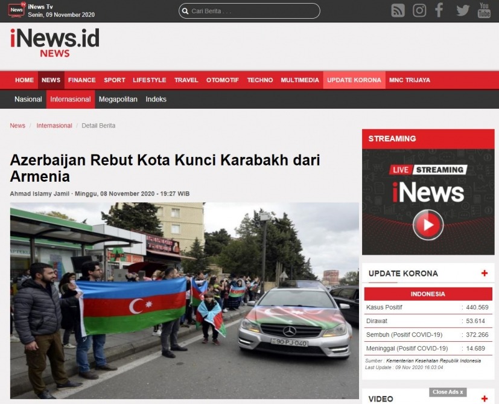This screenshot has height=404, width=499.
Task: Click the Twitter bird icon
Action: [x=462, y=10]
